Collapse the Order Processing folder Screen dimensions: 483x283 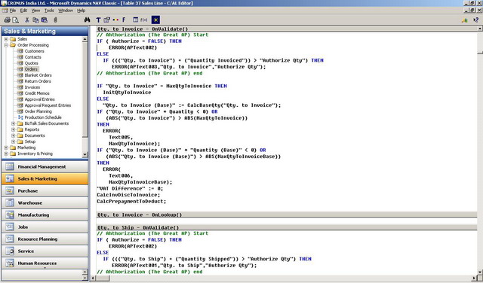6,45
